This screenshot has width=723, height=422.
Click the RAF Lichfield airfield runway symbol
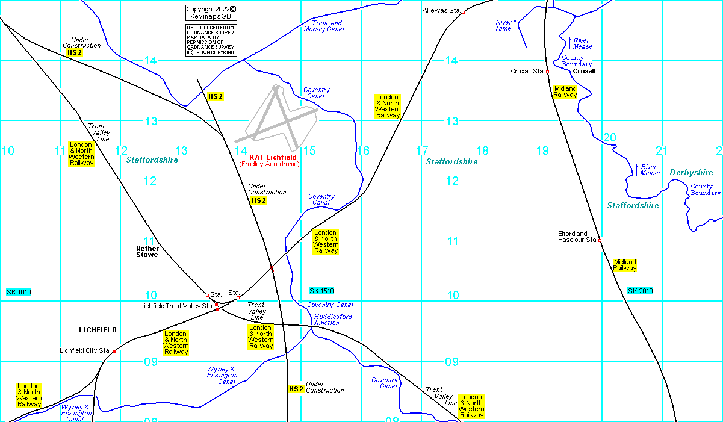pos(276,119)
